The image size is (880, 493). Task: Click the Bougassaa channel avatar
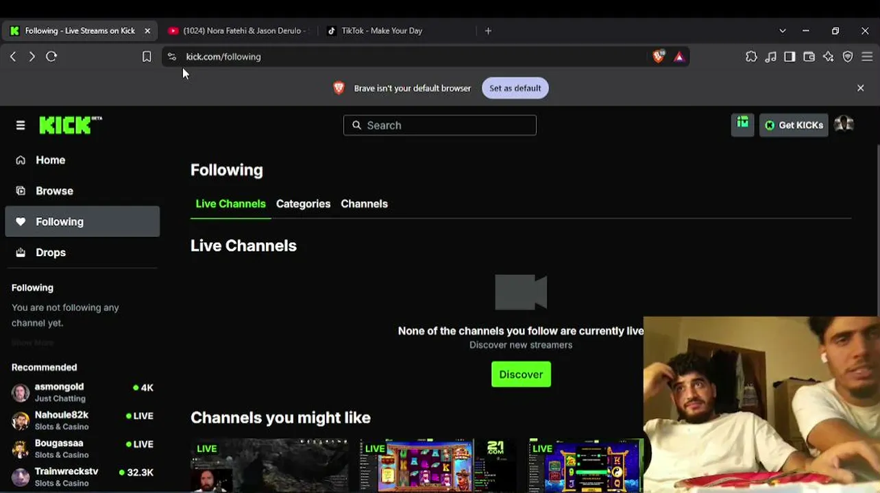21,448
